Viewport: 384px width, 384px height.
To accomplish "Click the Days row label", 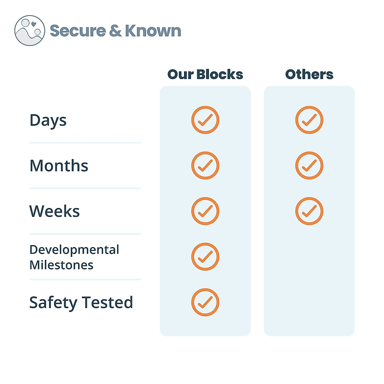I will pos(48,121).
